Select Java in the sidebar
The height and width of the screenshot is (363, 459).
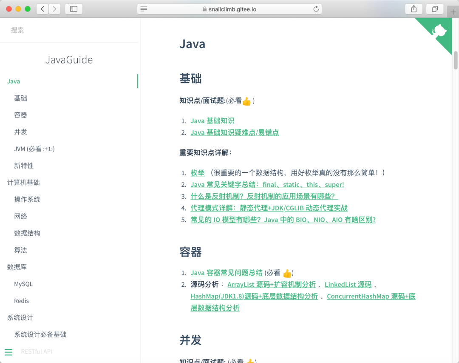[14, 81]
